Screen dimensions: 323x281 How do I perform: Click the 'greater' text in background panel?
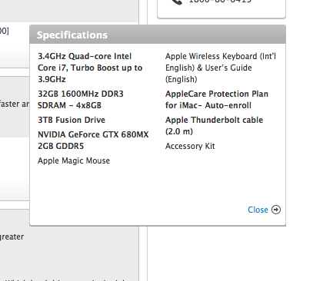[12, 237]
